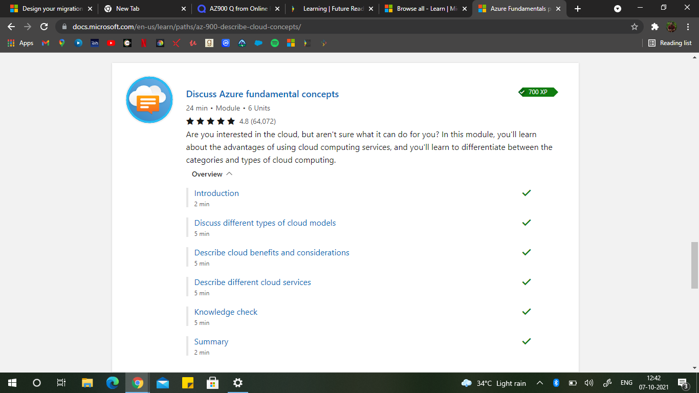Open the Gmail bookmark icon
Screen dimensions: 699x393
point(46,43)
